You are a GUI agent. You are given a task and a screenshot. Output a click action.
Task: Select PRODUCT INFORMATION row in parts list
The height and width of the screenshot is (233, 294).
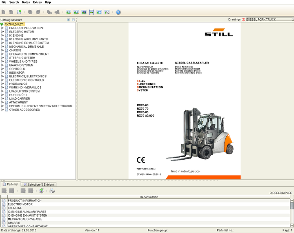tap(145, 200)
